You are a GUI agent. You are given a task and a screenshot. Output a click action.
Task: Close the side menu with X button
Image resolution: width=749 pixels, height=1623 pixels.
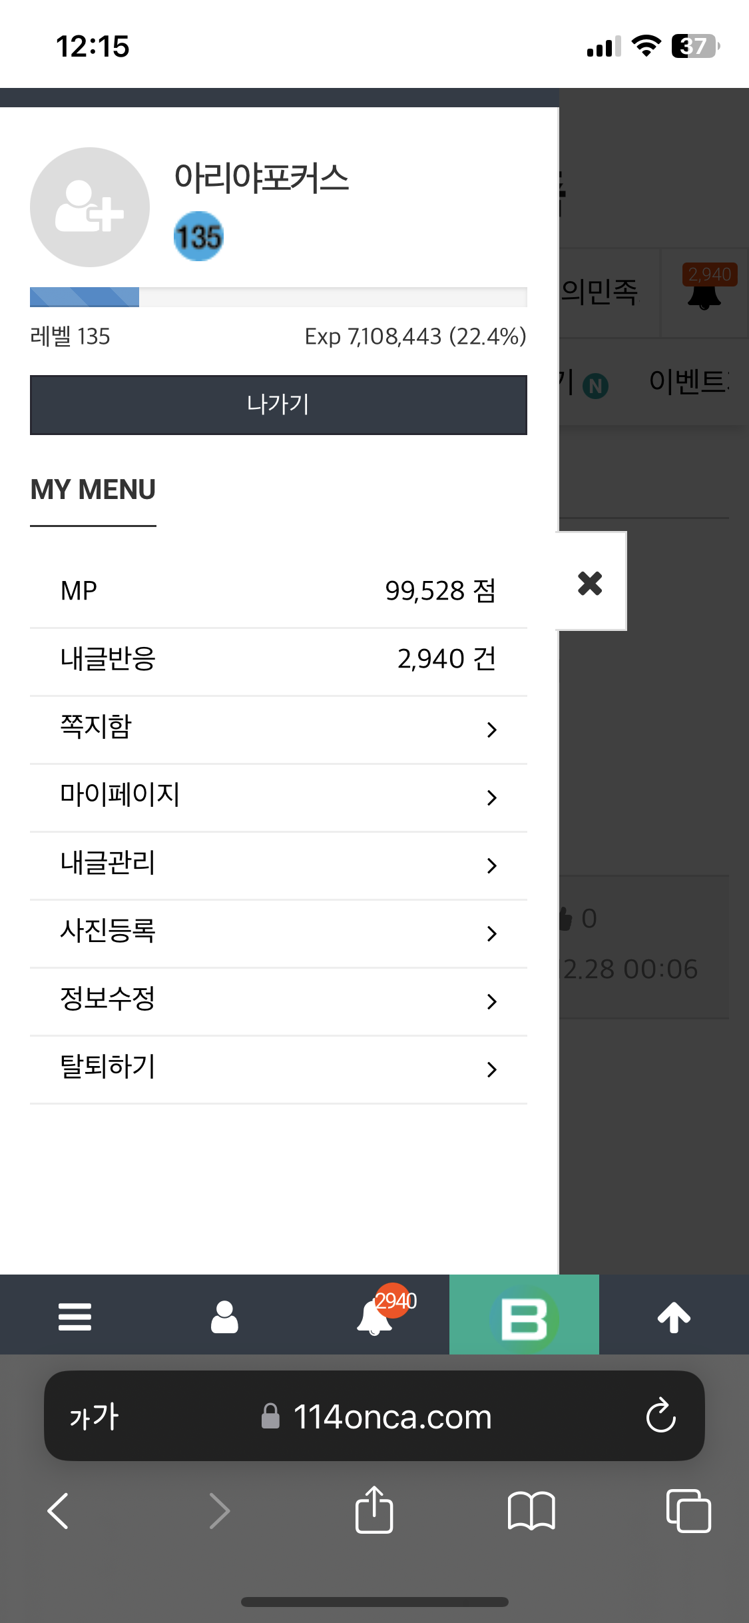click(591, 583)
